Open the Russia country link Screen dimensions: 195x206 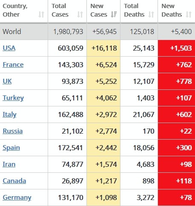[x=13, y=131]
